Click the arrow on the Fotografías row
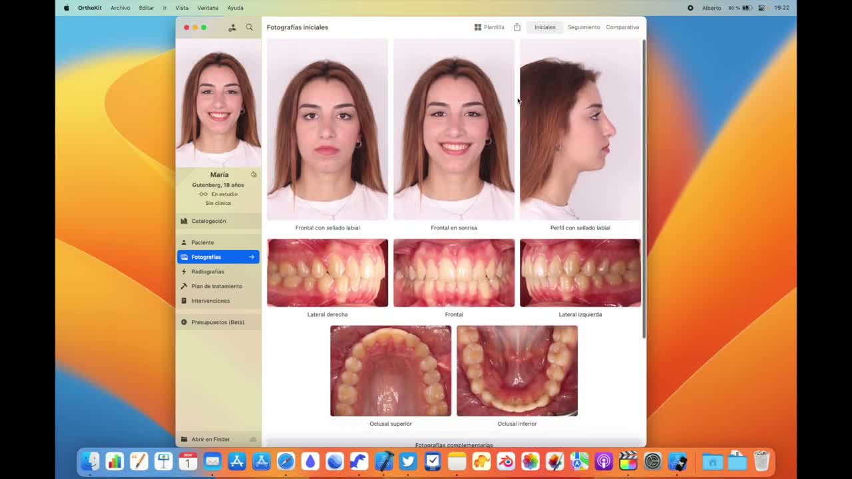852x479 pixels. (252, 257)
